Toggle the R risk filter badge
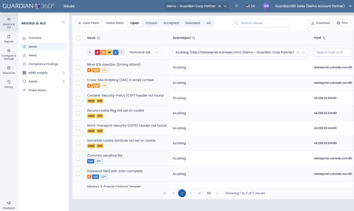Screen dimensions: 354x211 click(90, 52)
